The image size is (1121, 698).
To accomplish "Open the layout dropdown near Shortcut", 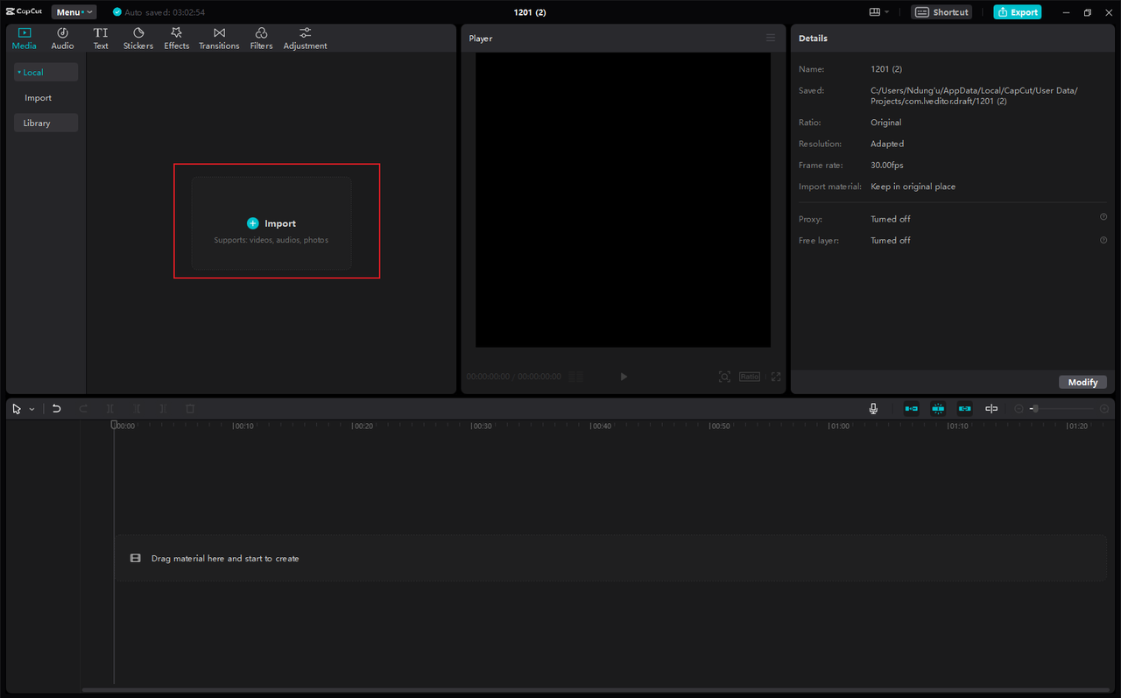I will pyautogui.click(x=878, y=12).
